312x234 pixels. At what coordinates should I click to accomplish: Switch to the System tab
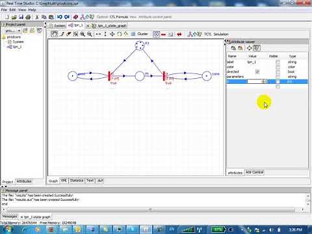57,25
